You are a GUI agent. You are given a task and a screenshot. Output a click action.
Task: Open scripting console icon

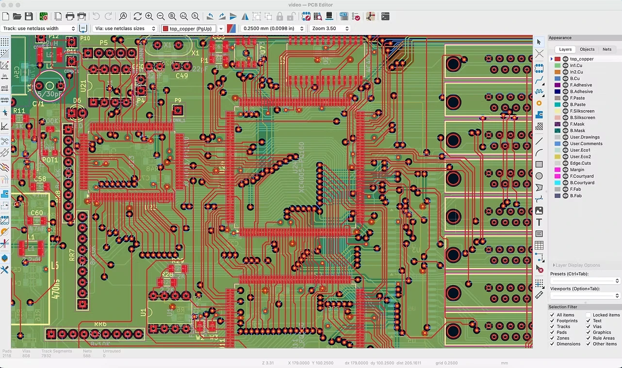coord(385,17)
